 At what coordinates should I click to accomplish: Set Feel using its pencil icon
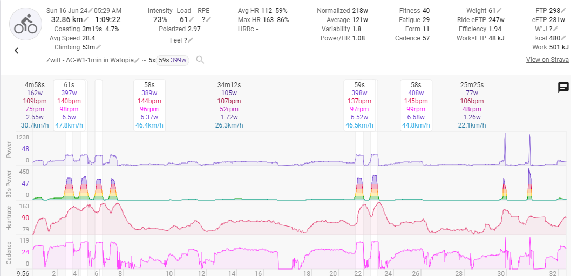pos(191,40)
